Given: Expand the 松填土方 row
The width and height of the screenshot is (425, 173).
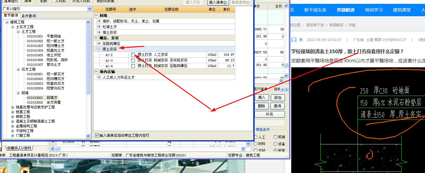Looking at the screenshot, I should [99, 27].
